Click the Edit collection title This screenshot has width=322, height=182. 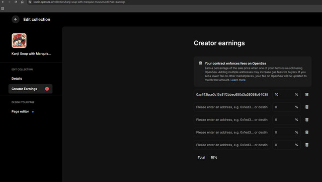click(x=37, y=19)
